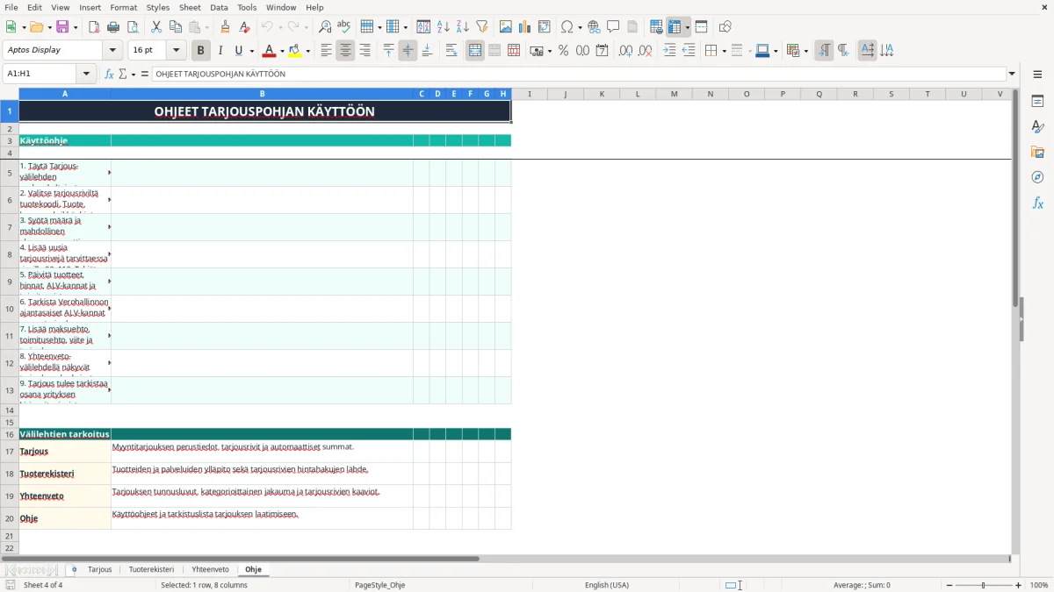
Task: Toggle Bold formatting
Action: 200,51
